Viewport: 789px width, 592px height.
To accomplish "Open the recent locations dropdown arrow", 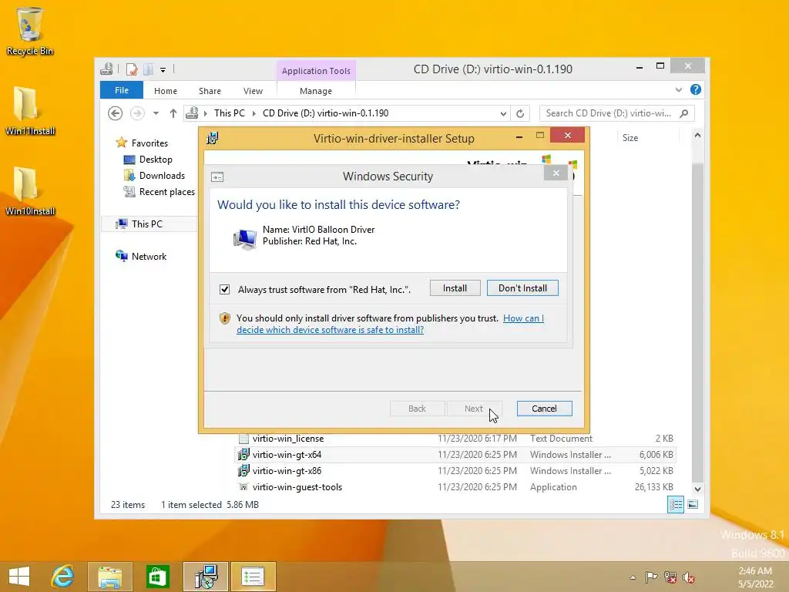I will 156,113.
